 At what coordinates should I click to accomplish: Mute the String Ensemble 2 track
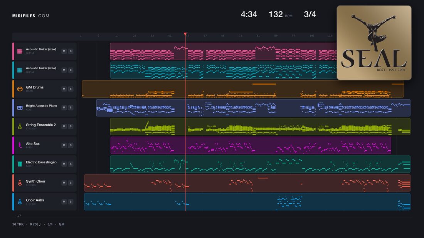point(64,126)
